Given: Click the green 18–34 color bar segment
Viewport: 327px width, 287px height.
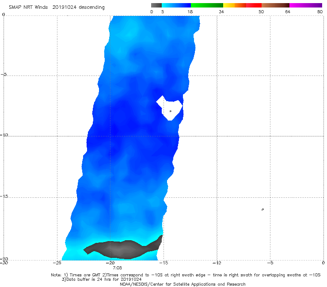Looking at the screenshot, I should (207, 5).
